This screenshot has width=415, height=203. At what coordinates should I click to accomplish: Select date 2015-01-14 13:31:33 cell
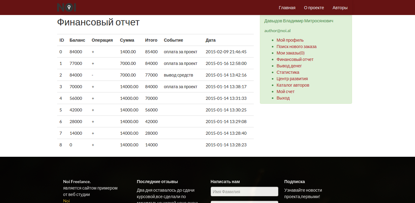[226, 98]
